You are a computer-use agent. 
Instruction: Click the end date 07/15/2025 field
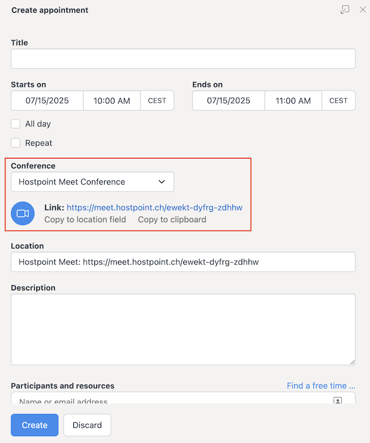click(228, 101)
